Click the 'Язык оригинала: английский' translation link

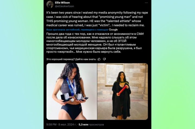point(77,30)
